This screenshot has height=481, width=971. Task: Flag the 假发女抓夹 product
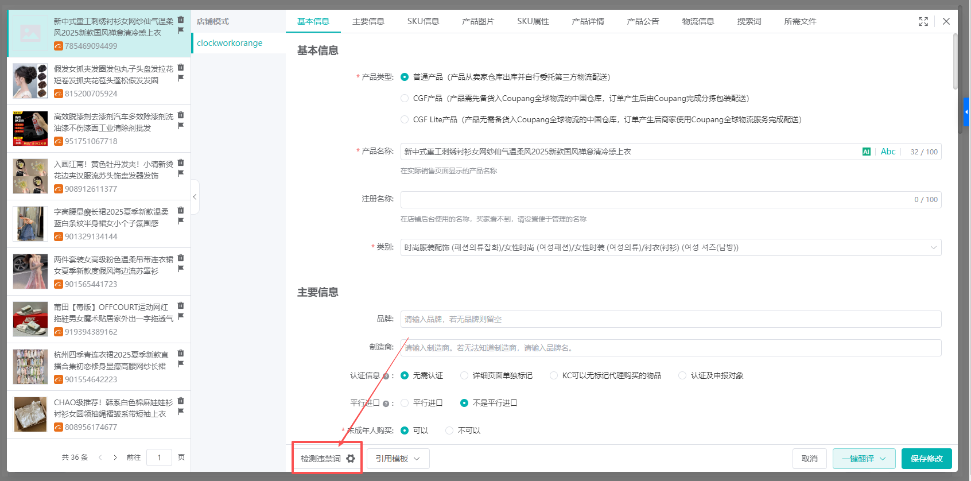(x=181, y=78)
